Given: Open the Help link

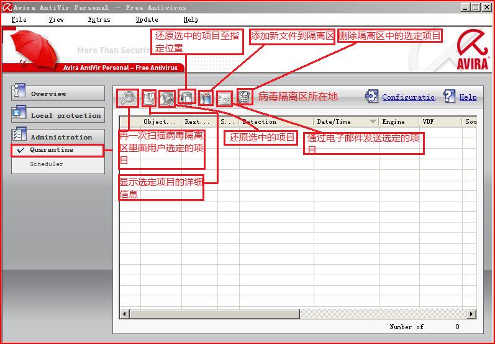Looking at the screenshot, I should [x=468, y=97].
